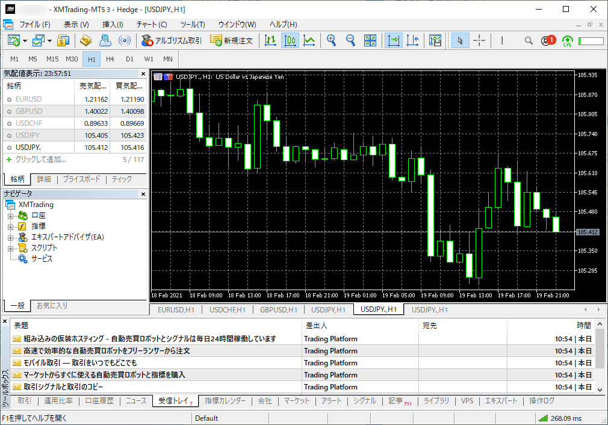
Task: Open the dropdown arrow beside profiles icon
Action: [x=49, y=41]
